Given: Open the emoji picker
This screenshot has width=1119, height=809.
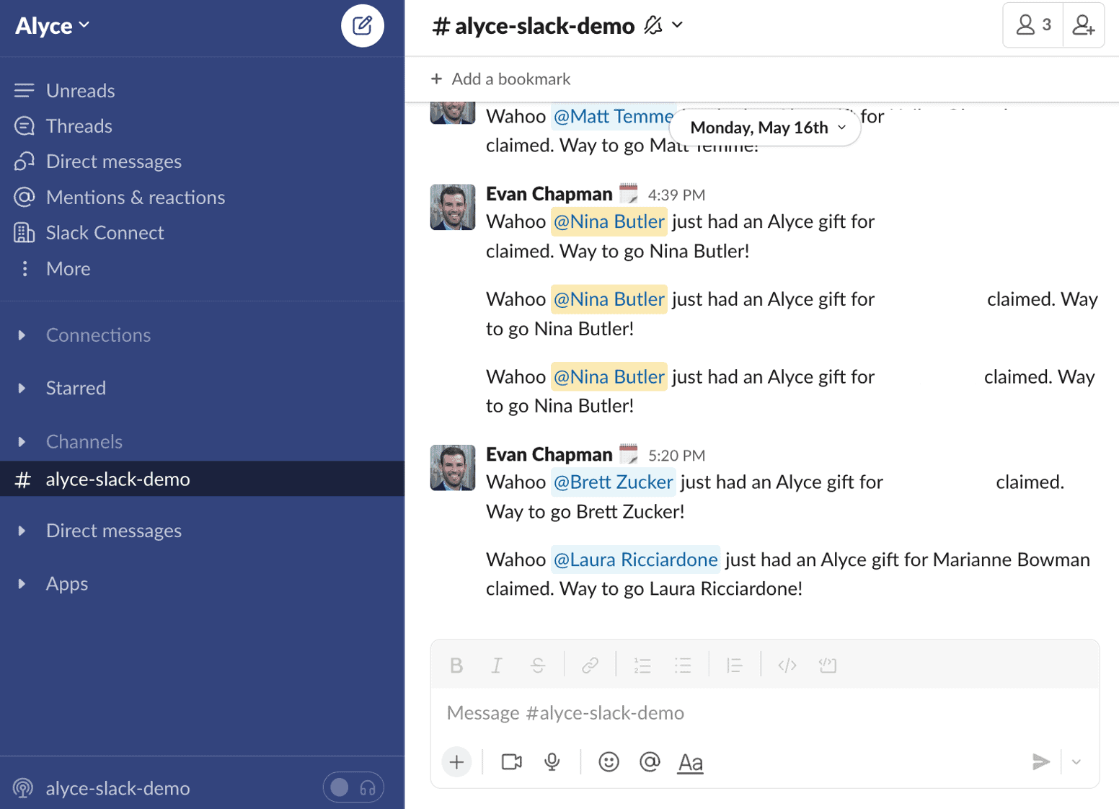Looking at the screenshot, I should (x=609, y=762).
